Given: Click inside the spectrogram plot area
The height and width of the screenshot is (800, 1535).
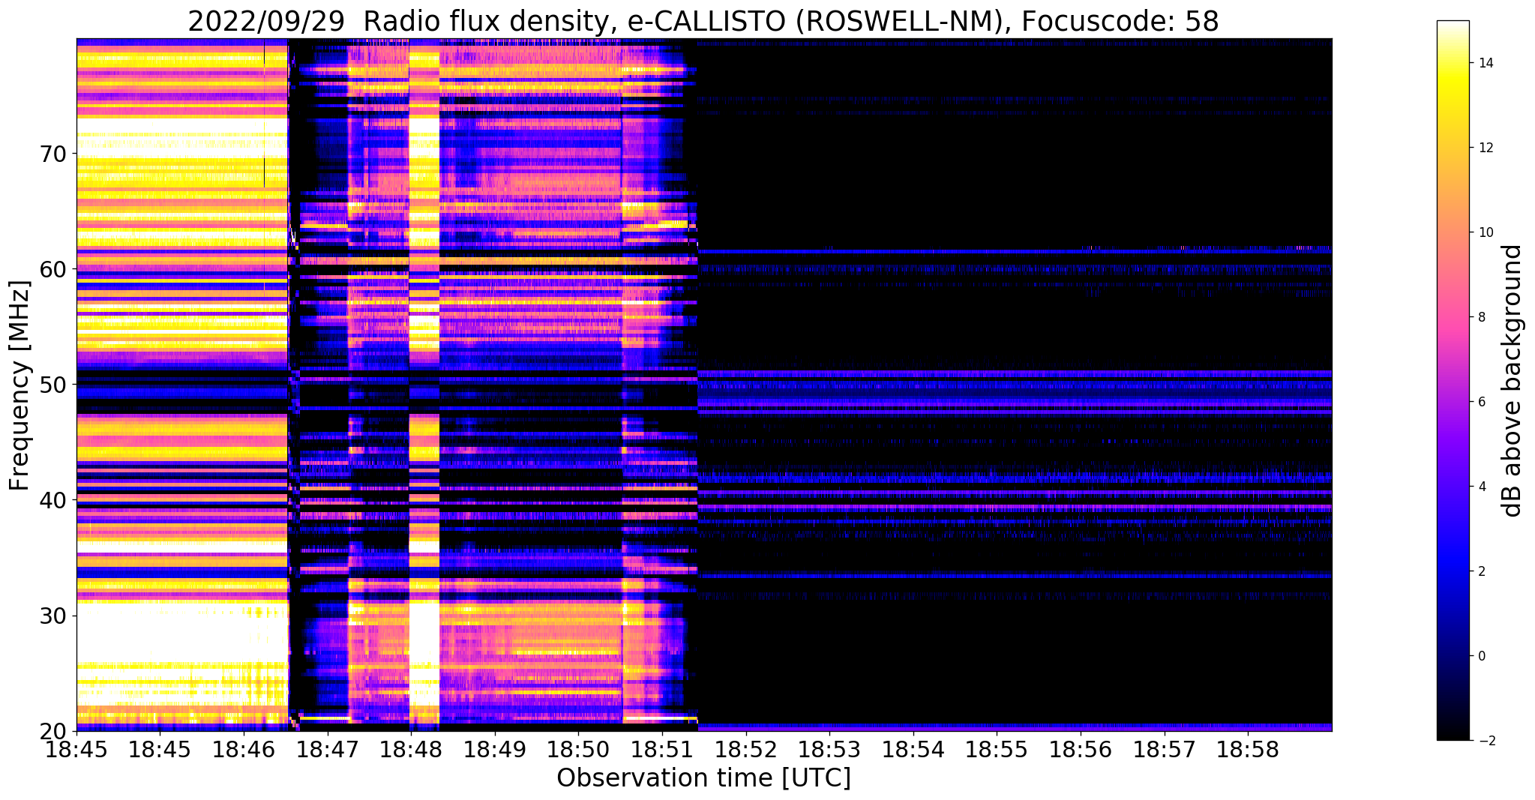Looking at the screenshot, I should [704, 385].
